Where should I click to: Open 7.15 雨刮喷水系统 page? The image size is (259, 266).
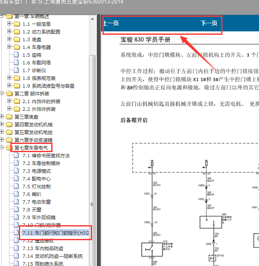click(43, 264)
